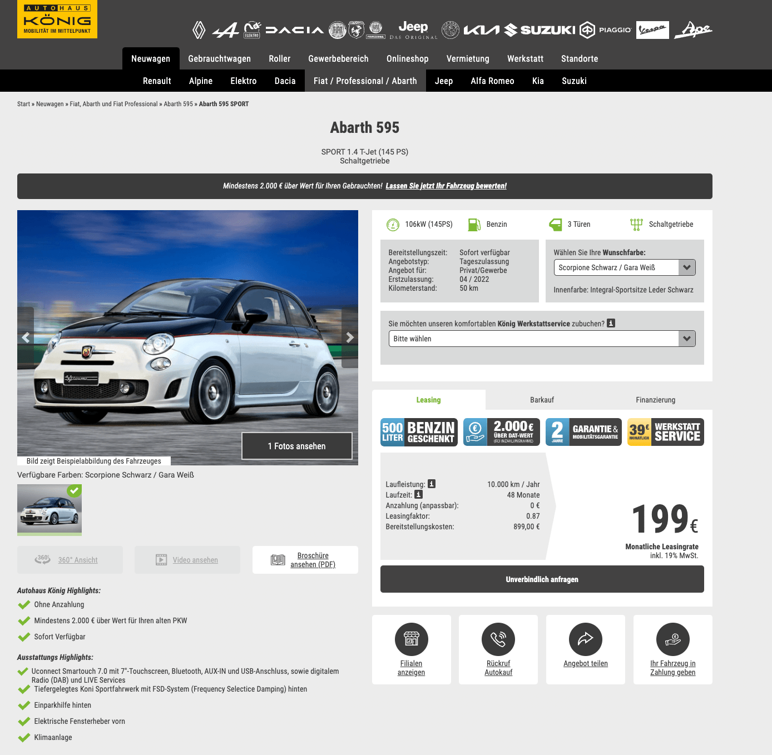Viewport: 772px width, 755px height.
Task: Open the Vespa brand logo
Action: 652,30
